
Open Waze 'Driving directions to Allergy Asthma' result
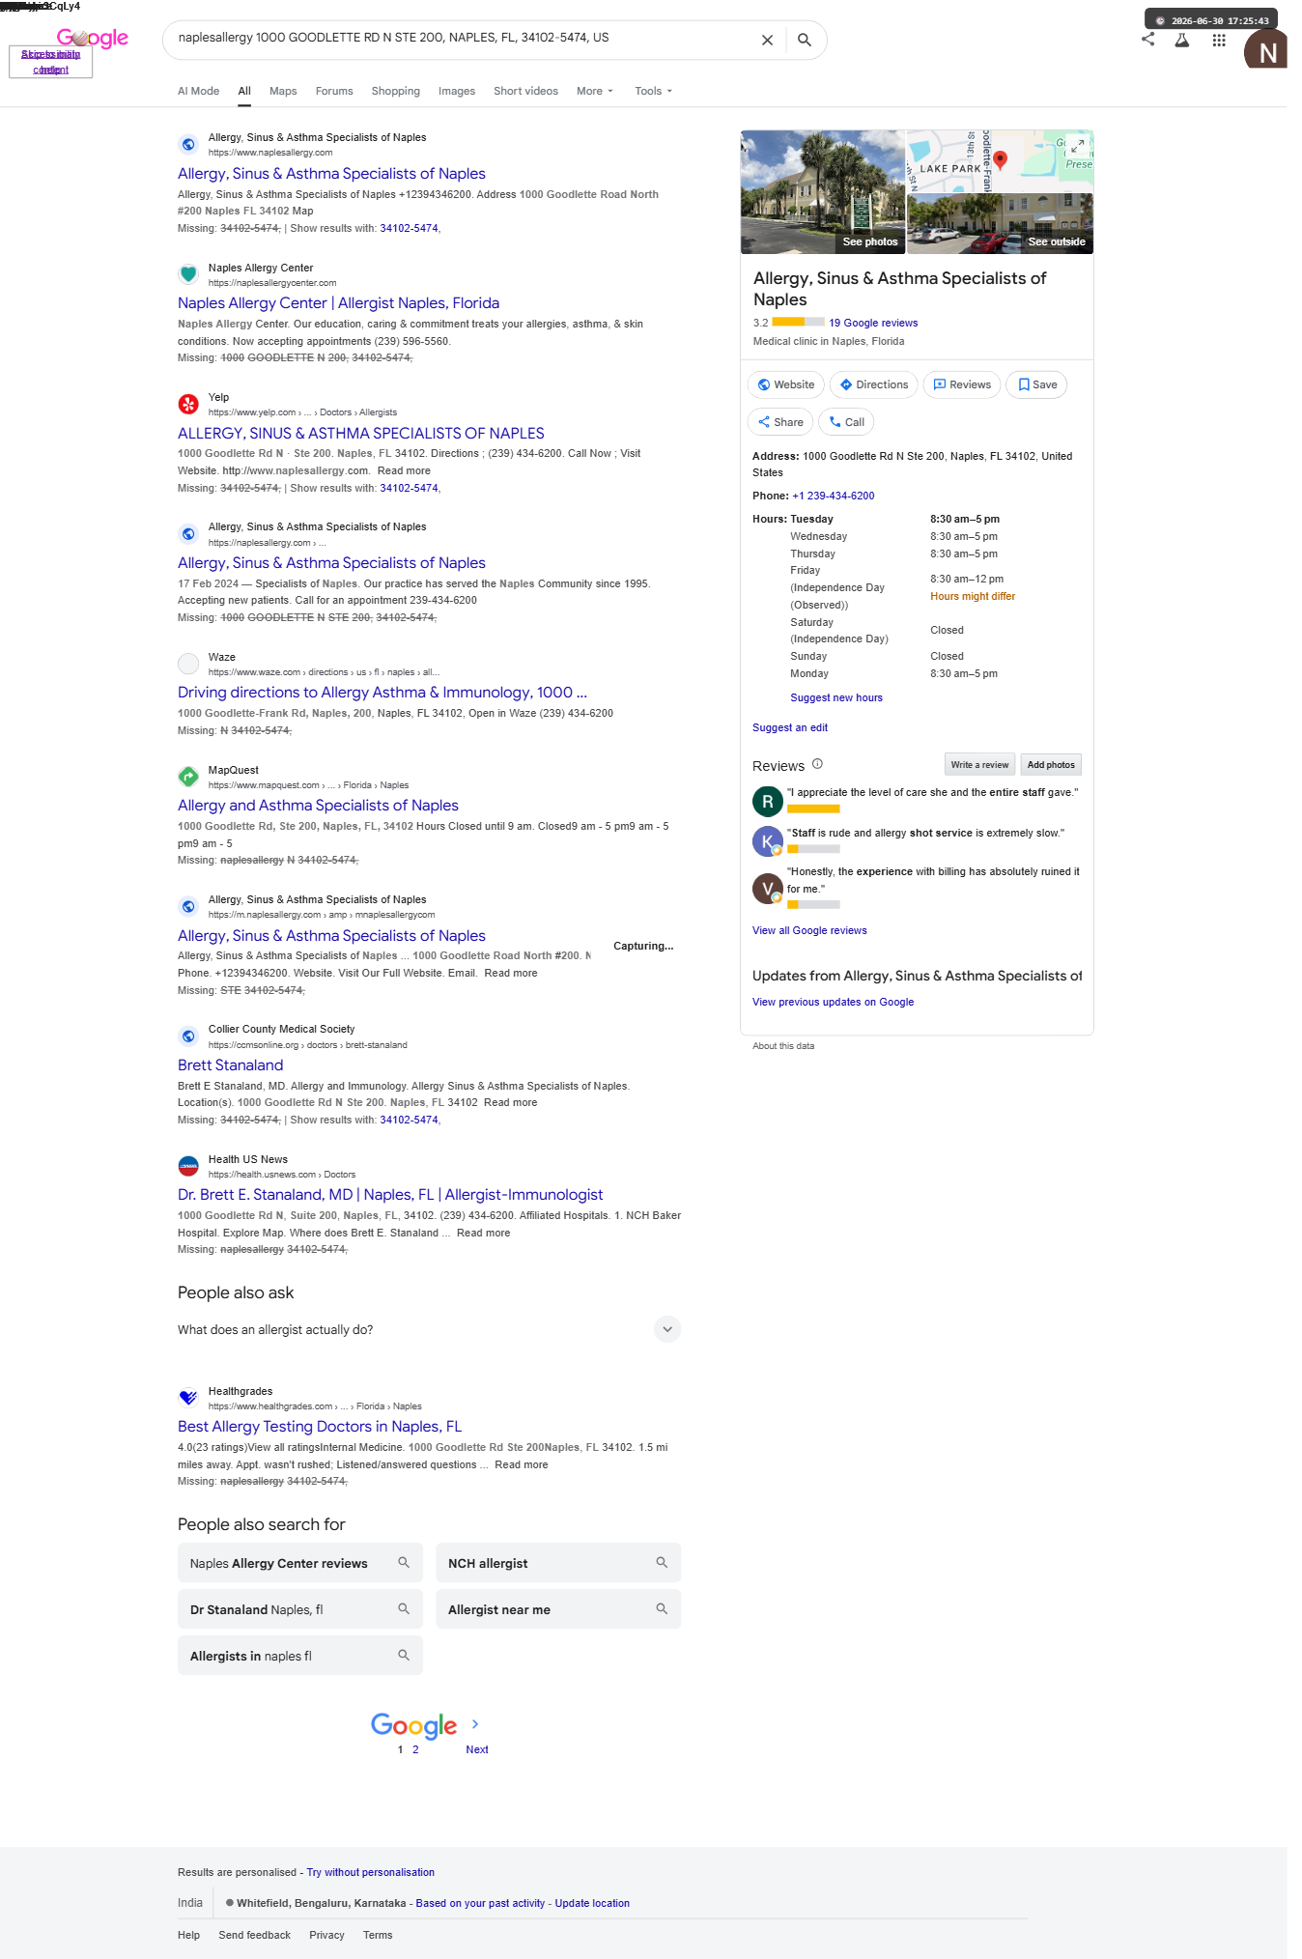click(382, 693)
